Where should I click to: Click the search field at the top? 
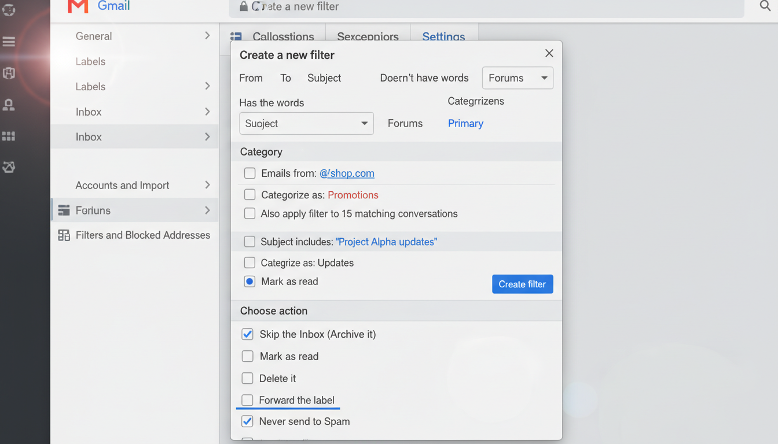[486, 7]
